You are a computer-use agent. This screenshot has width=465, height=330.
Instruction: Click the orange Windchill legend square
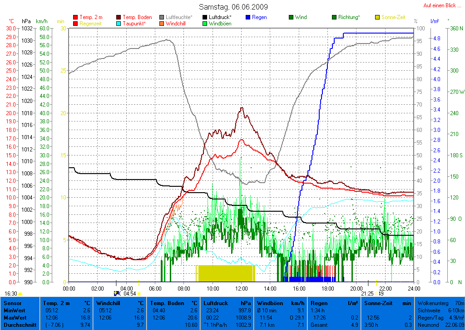pos(162,23)
